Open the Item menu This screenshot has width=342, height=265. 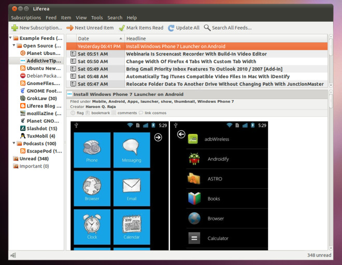click(x=66, y=18)
